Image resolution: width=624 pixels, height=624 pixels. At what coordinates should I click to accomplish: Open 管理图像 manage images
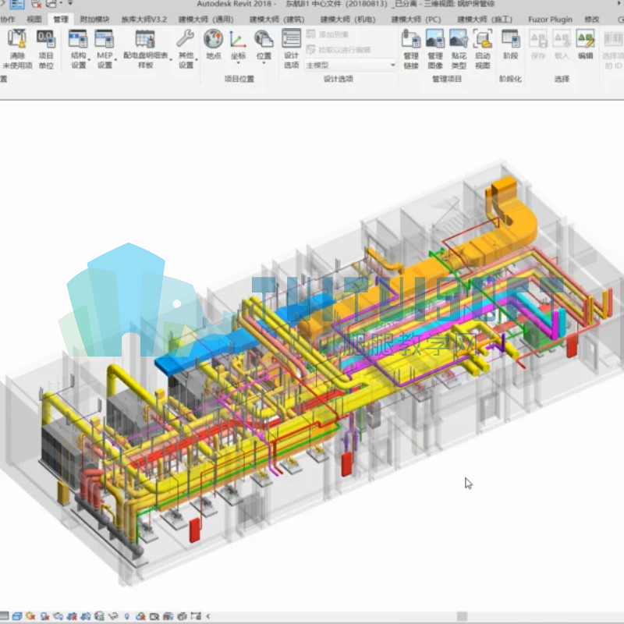click(x=435, y=49)
